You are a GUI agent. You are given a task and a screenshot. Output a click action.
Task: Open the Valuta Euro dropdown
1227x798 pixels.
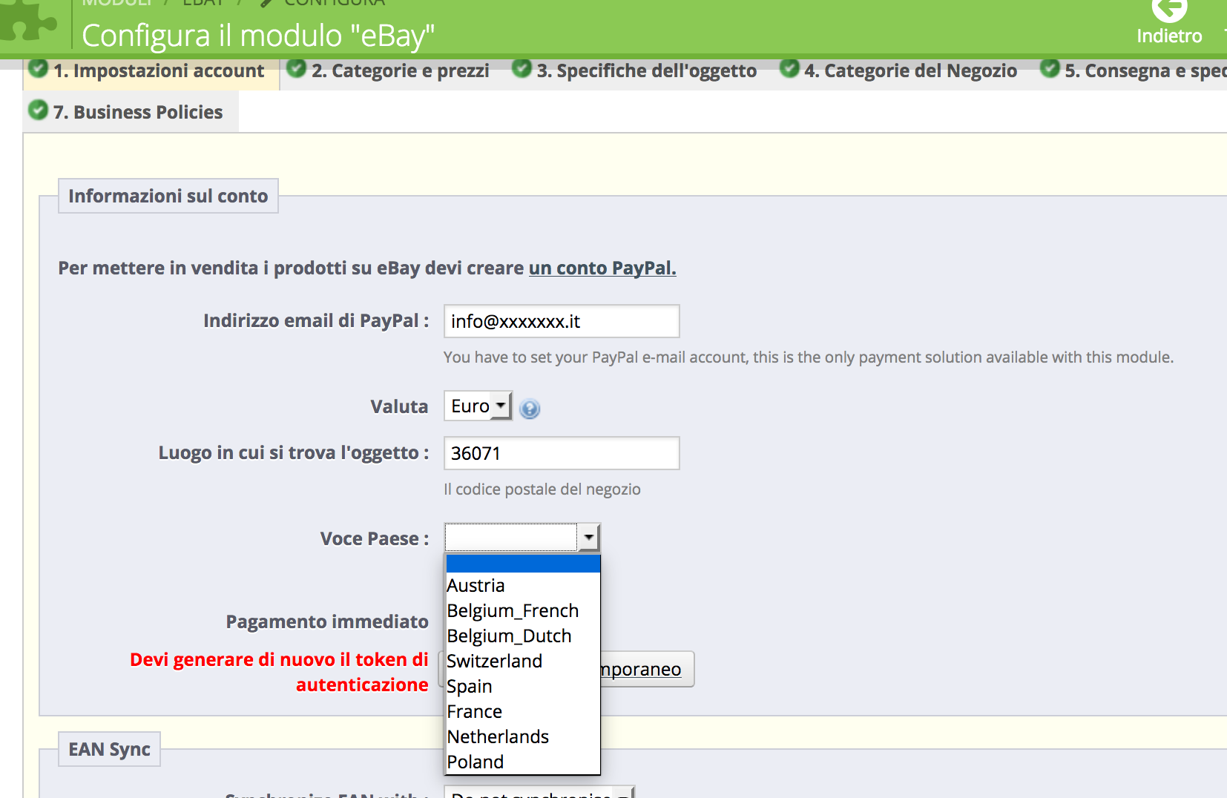tap(478, 406)
